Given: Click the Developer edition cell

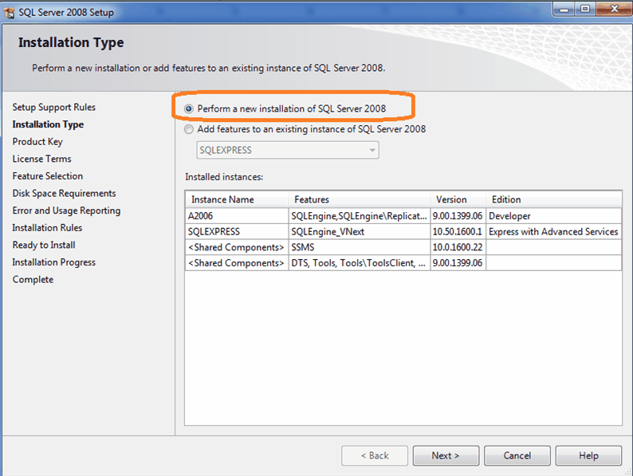Looking at the screenshot, I should [x=554, y=216].
